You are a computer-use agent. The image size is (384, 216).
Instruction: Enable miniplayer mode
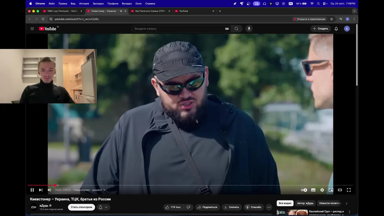tap(331, 190)
